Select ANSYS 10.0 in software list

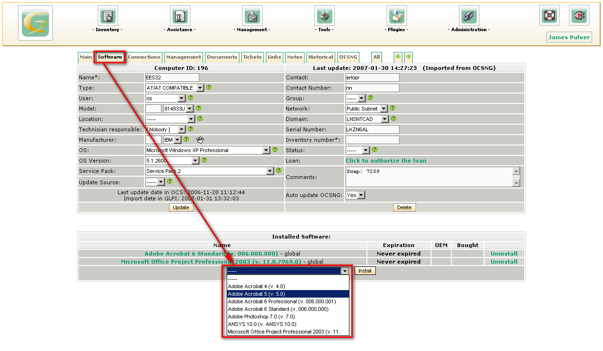pyautogui.click(x=288, y=324)
